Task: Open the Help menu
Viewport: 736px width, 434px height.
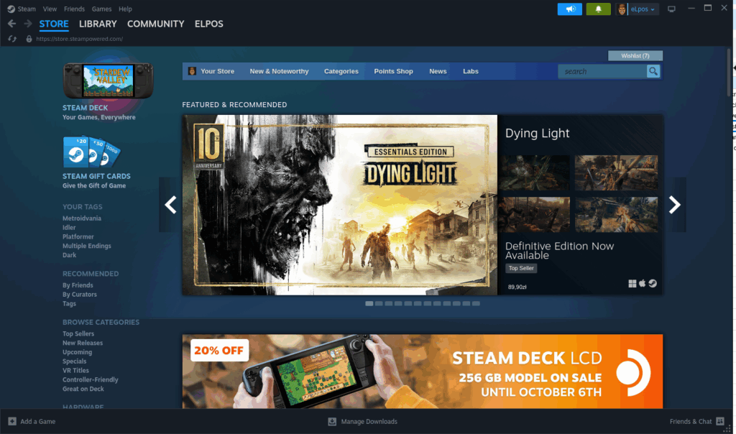Action: pyautogui.click(x=125, y=9)
